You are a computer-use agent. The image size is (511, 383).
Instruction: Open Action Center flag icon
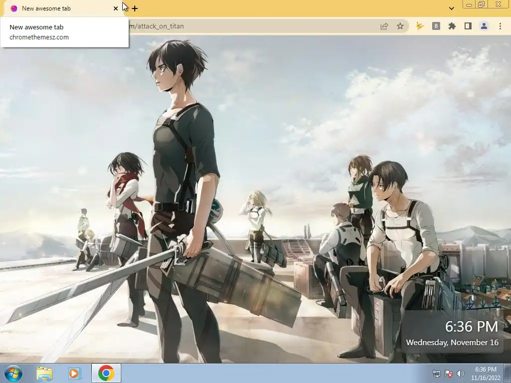point(449,374)
